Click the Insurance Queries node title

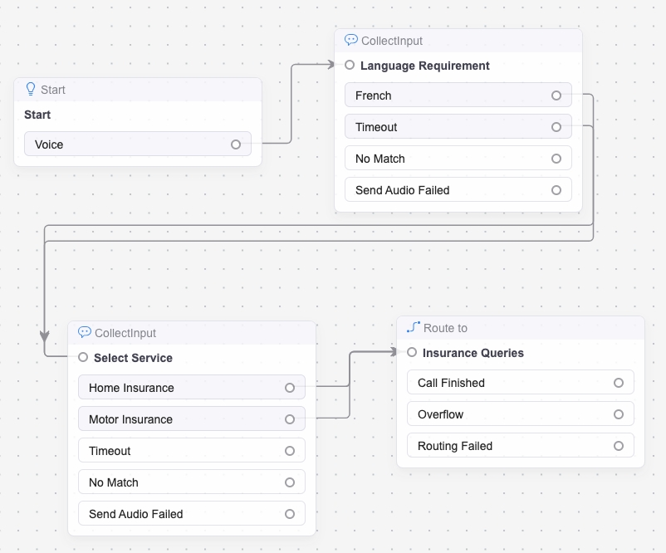tap(473, 353)
